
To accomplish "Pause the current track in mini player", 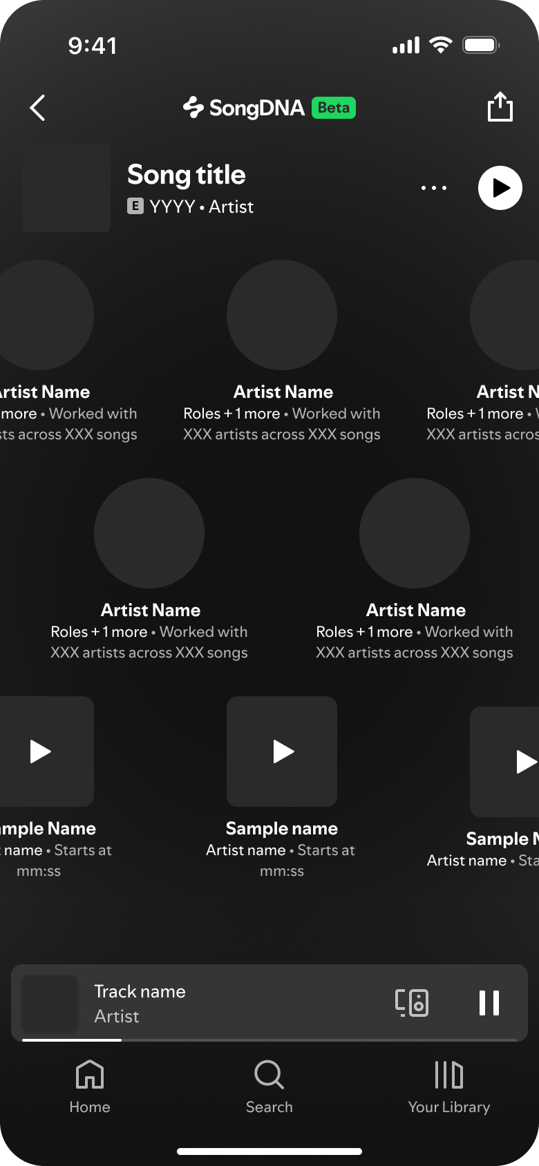I will 489,1002.
